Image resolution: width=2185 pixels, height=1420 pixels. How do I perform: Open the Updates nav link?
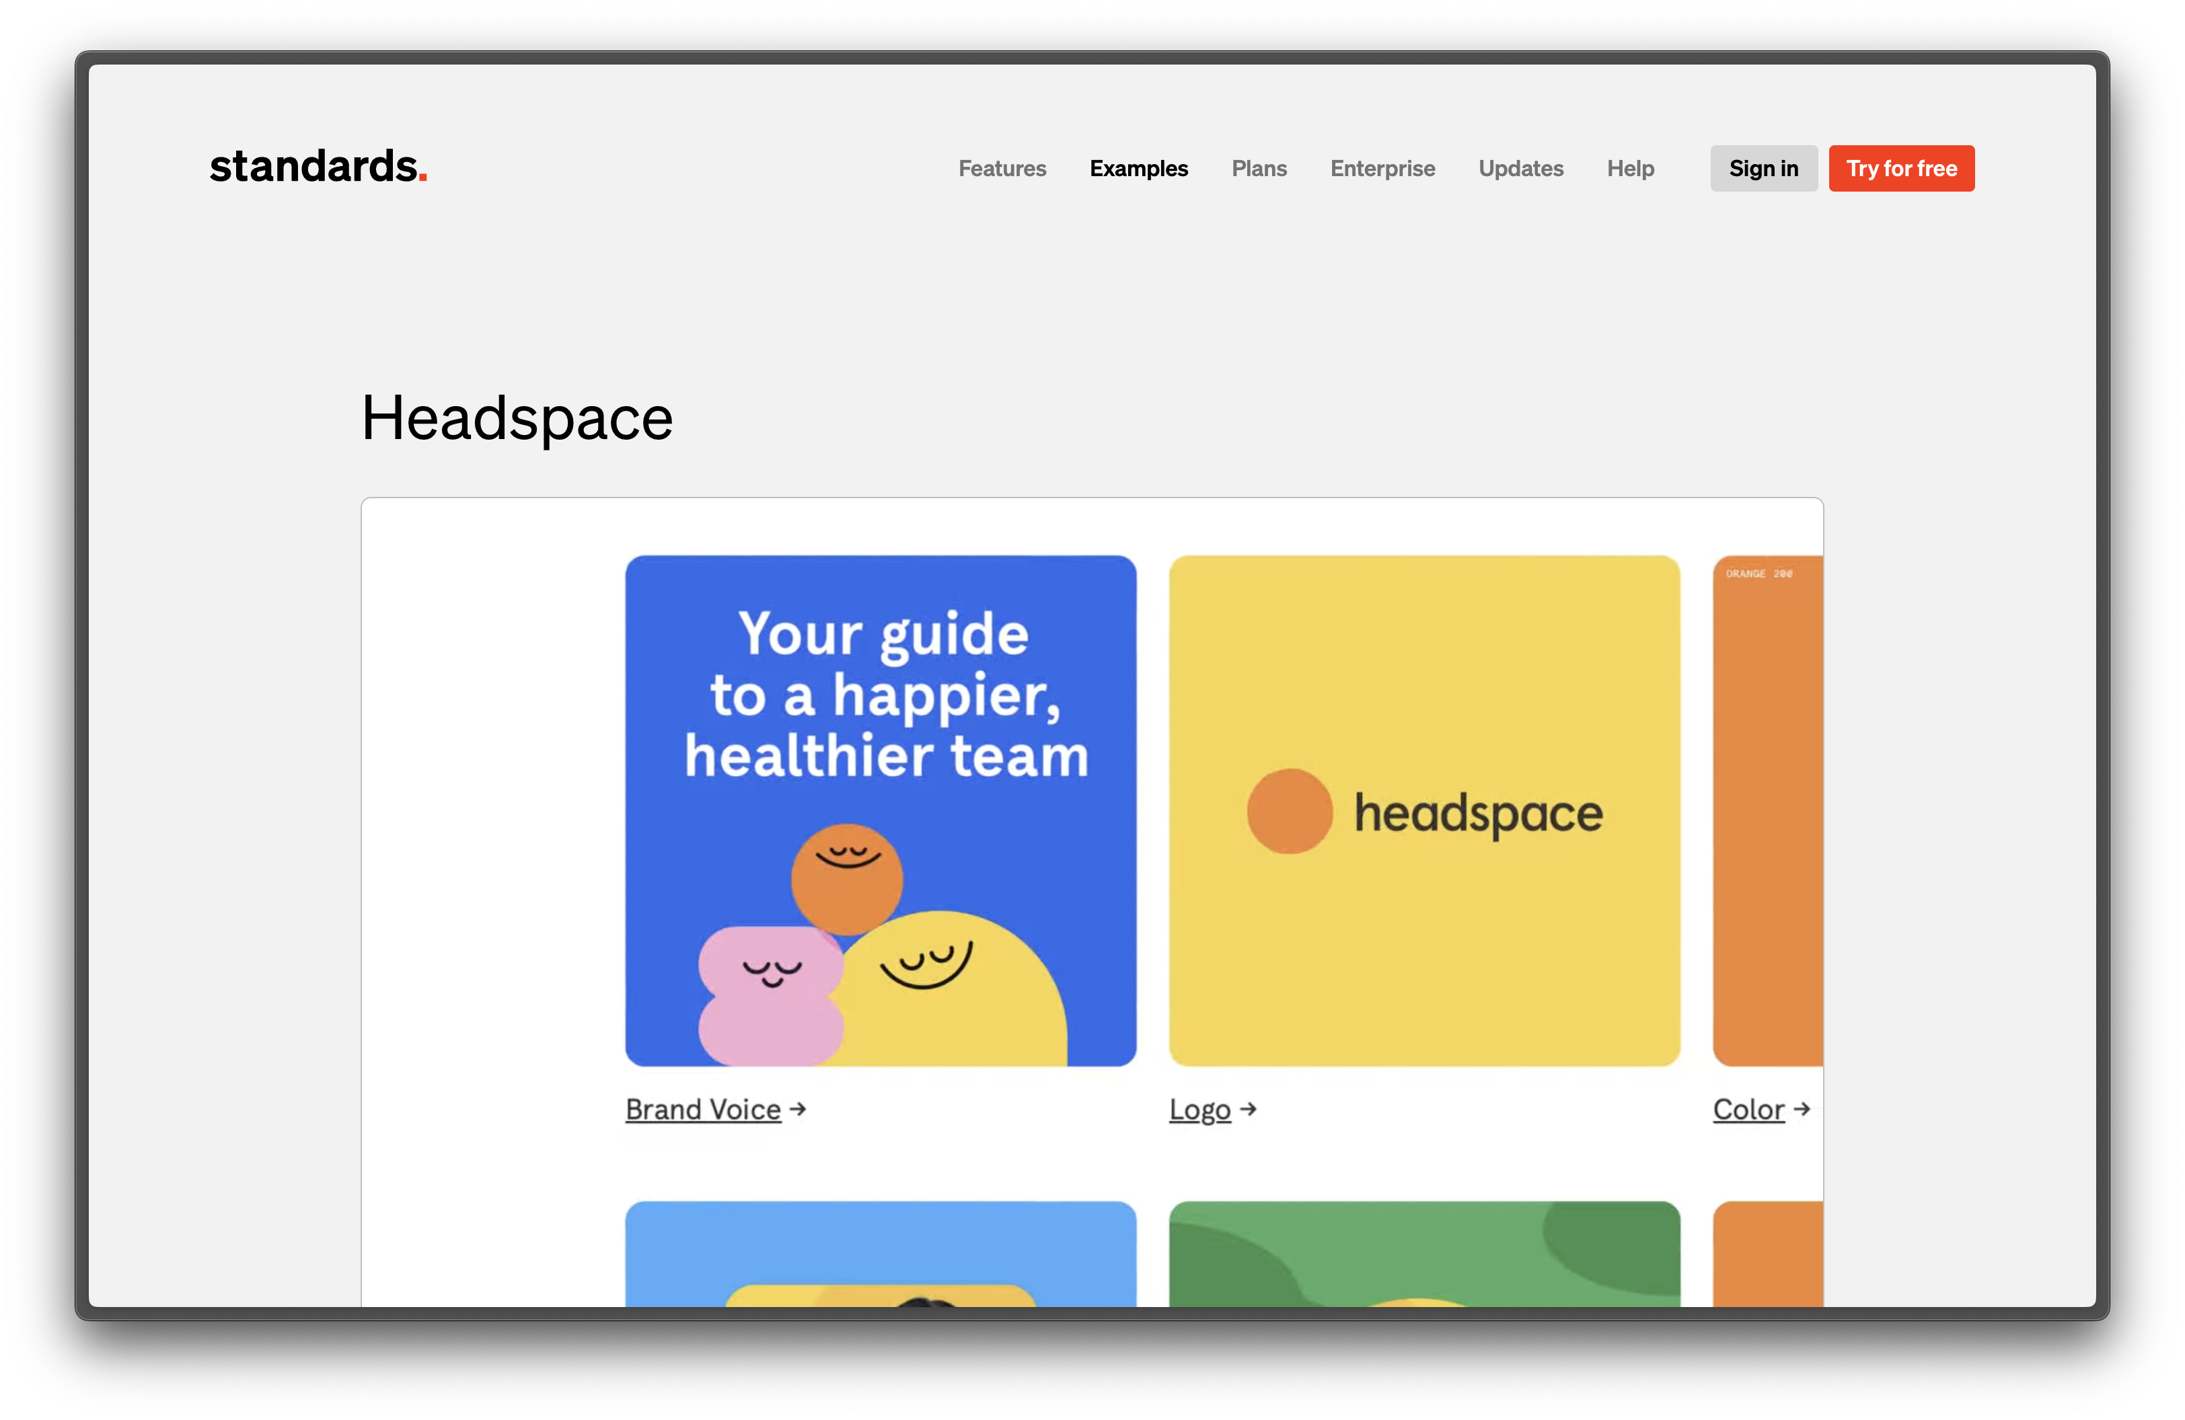(1520, 169)
